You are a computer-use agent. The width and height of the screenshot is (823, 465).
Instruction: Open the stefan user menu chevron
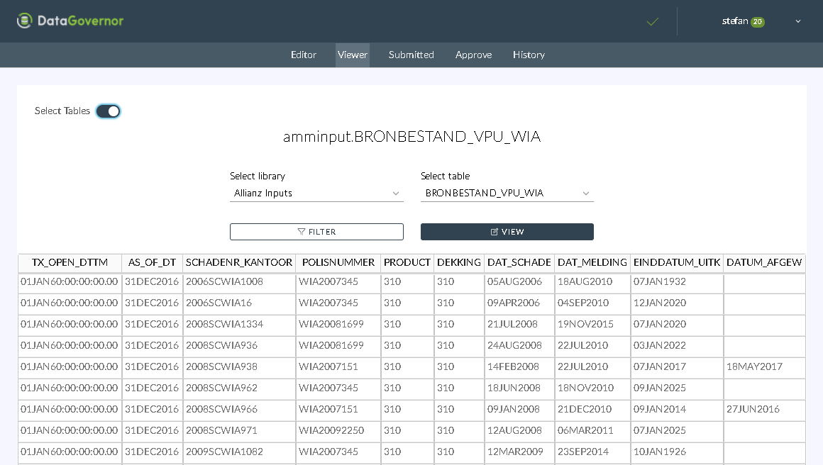click(798, 22)
